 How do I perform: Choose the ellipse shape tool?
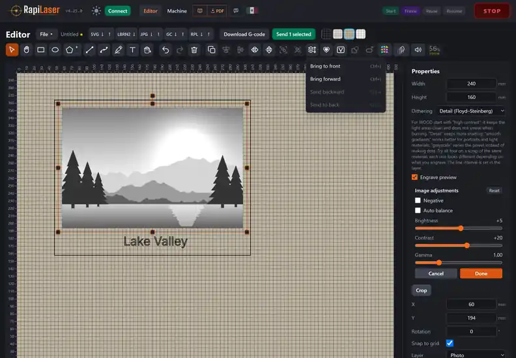55,50
